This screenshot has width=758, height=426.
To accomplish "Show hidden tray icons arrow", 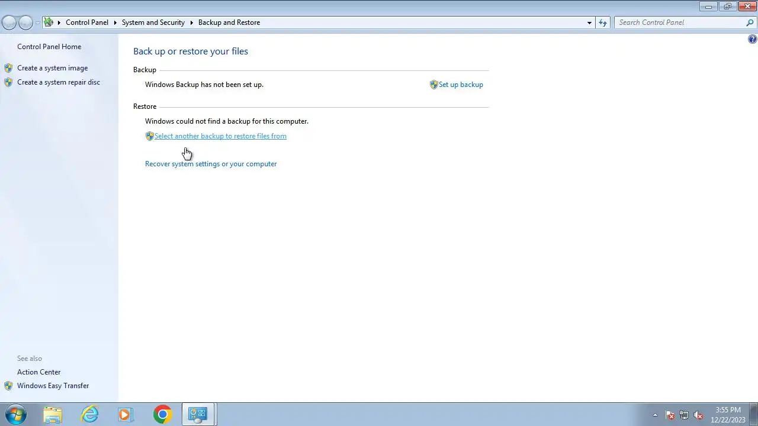I will [655, 415].
